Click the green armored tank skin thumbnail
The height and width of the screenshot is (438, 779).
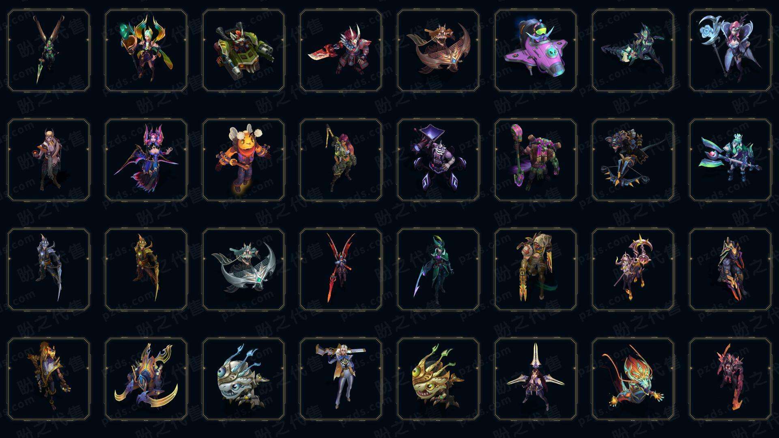(243, 51)
